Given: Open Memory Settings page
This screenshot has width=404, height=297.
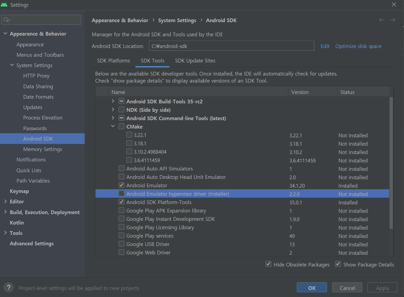Looking at the screenshot, I should pos(42,149).
